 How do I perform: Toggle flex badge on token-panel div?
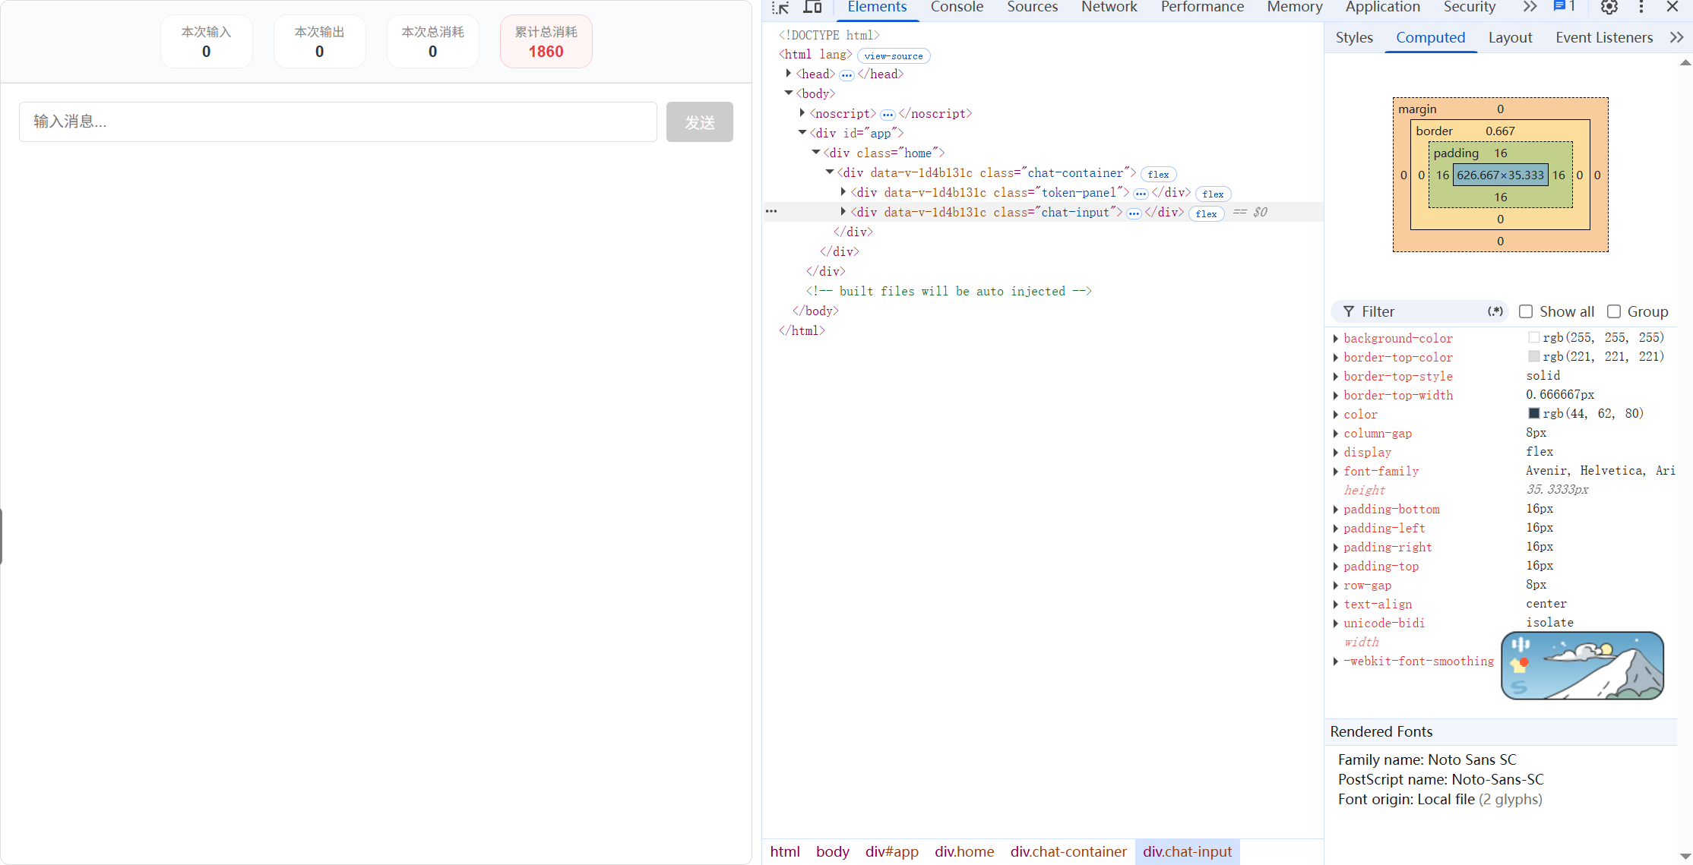coord(1213,194)
